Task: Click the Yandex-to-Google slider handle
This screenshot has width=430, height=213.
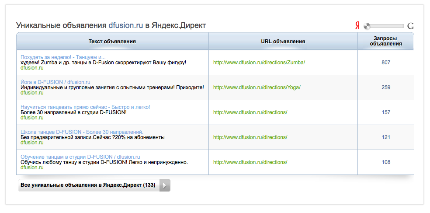Action: tap(368, 26)
